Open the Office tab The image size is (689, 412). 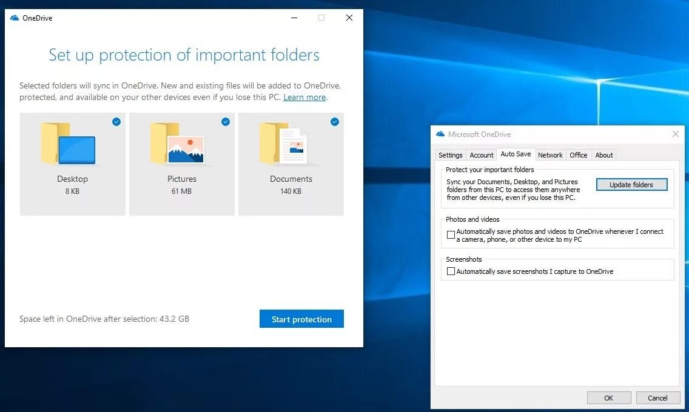click(x=578, y=155)
